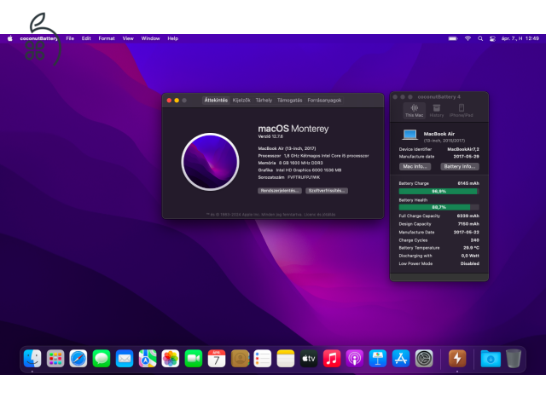Open Messages app in Dock
The width and height of the screenshot is (546, 409).
click(x=102, y=359)
